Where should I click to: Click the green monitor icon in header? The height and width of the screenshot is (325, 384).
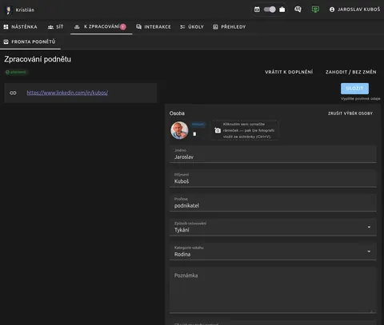tap(315, 10)
